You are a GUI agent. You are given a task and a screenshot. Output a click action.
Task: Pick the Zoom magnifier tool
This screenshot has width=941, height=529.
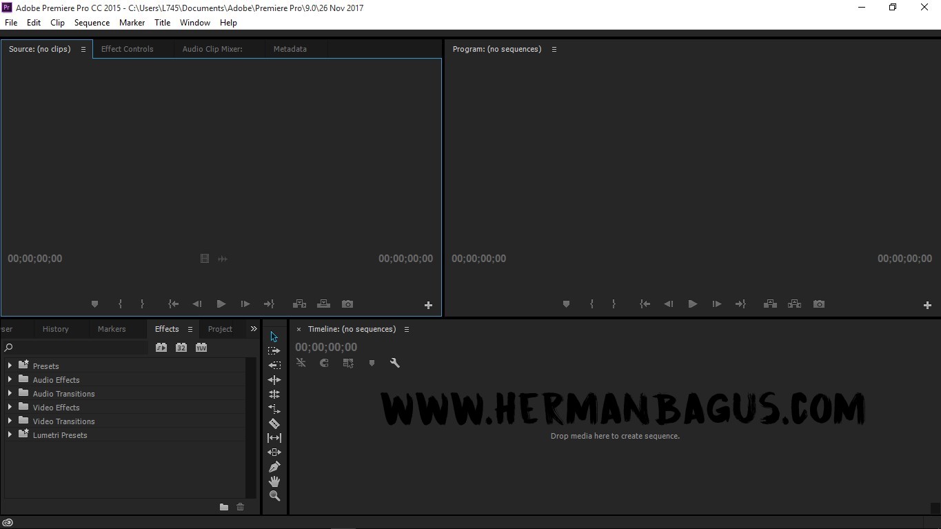[x=274, y=496]
